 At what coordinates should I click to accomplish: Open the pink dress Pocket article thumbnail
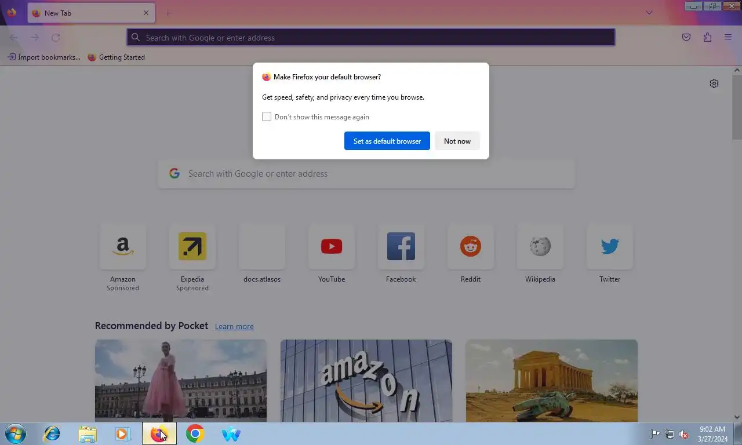tap(181, 381)
